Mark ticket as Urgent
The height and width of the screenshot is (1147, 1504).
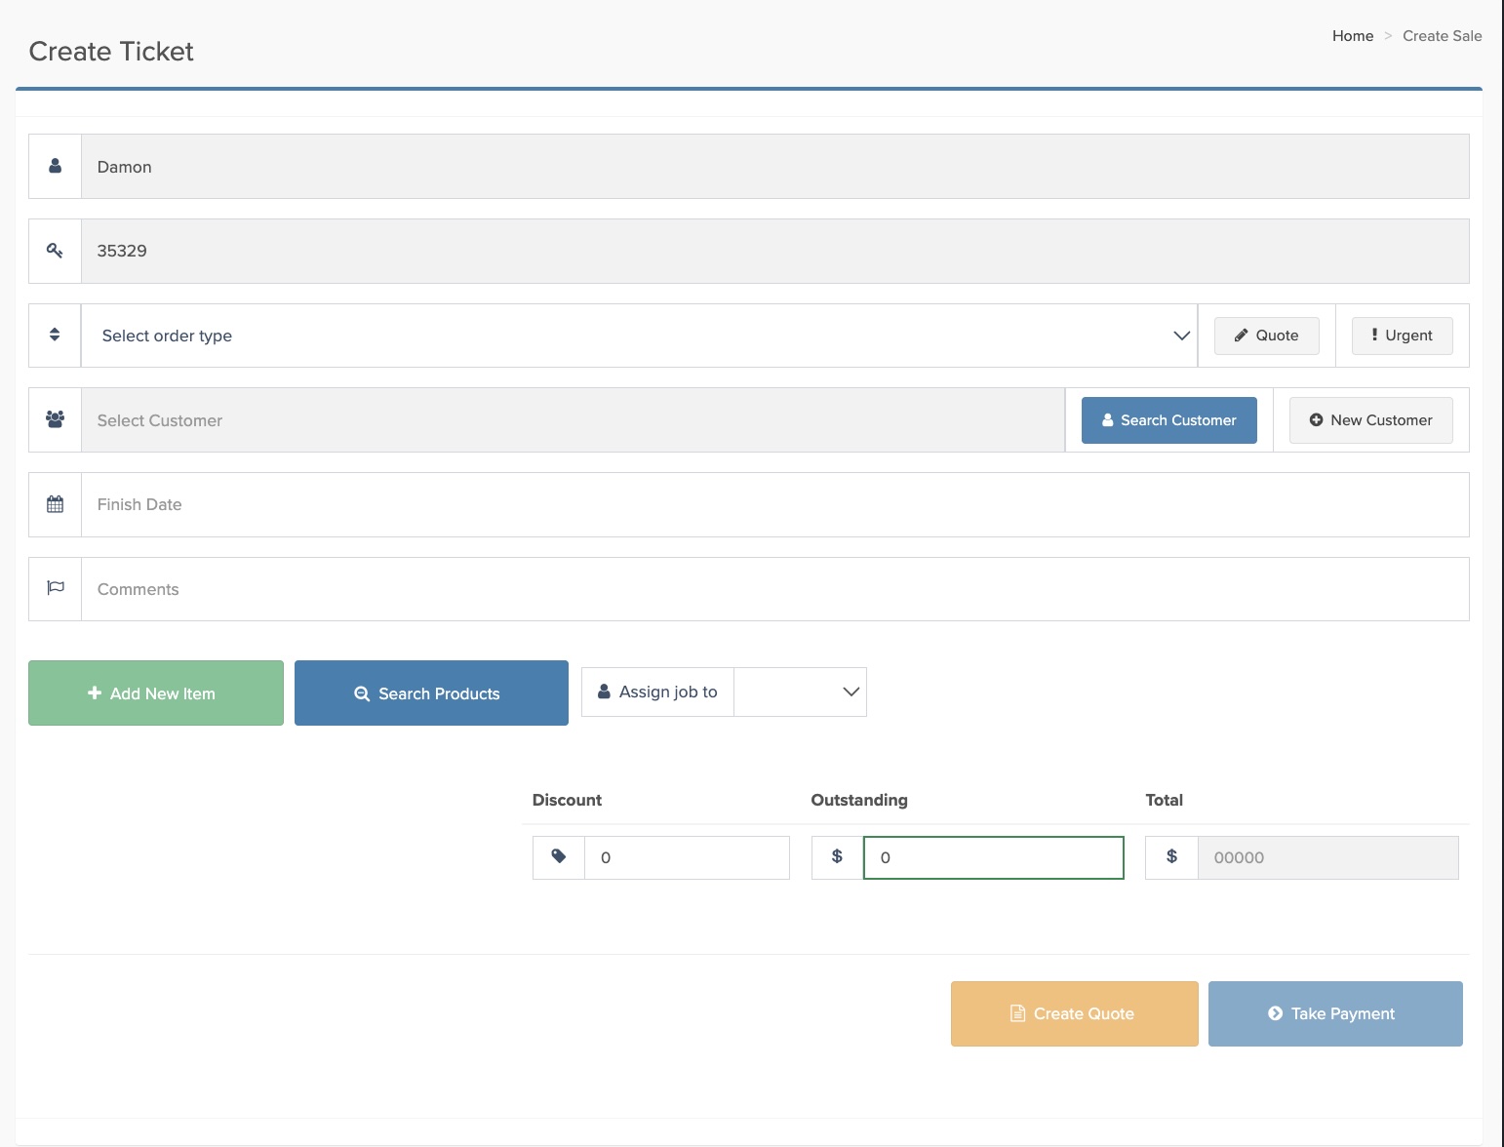click(1403, 336)
